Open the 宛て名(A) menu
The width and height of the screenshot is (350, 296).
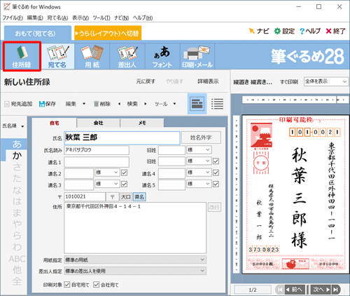pos(57,18)
